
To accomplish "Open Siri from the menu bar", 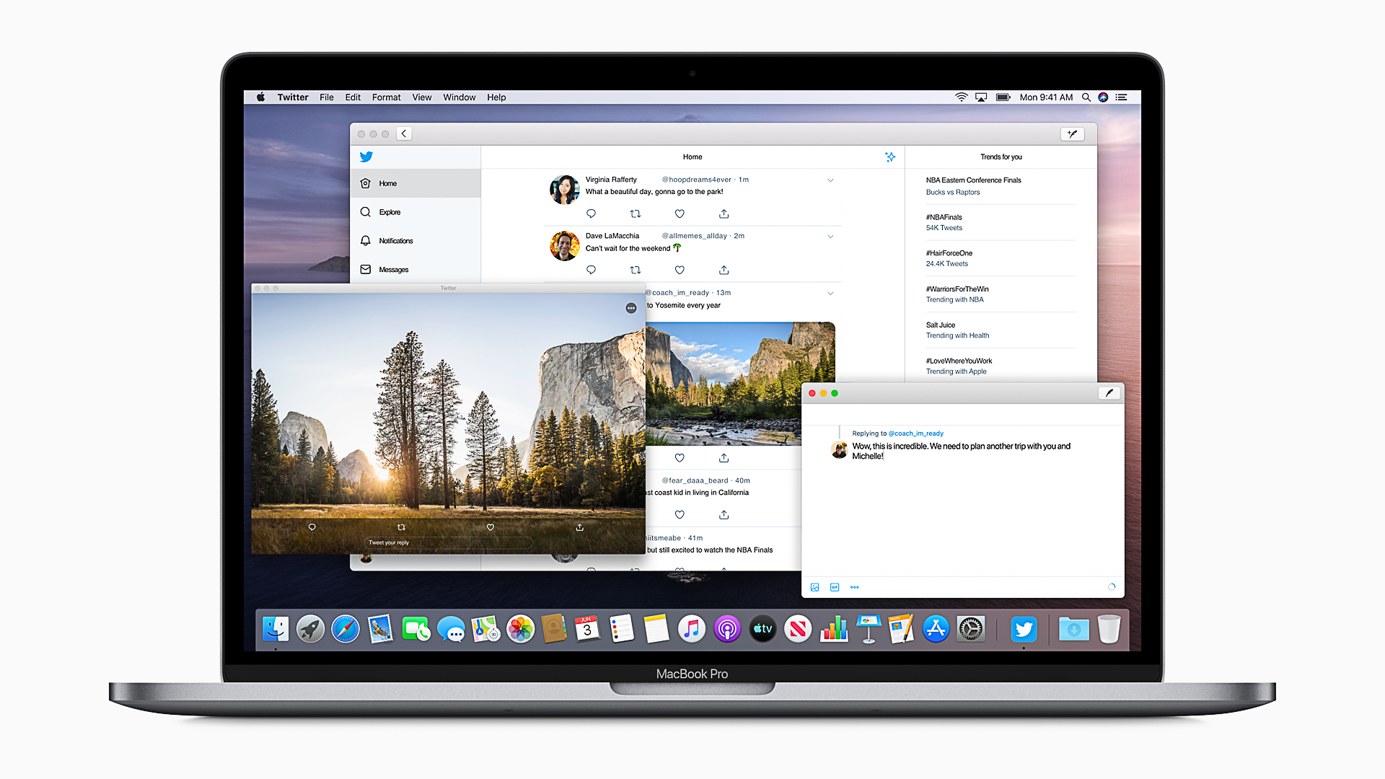I will tap(1103, 97).
